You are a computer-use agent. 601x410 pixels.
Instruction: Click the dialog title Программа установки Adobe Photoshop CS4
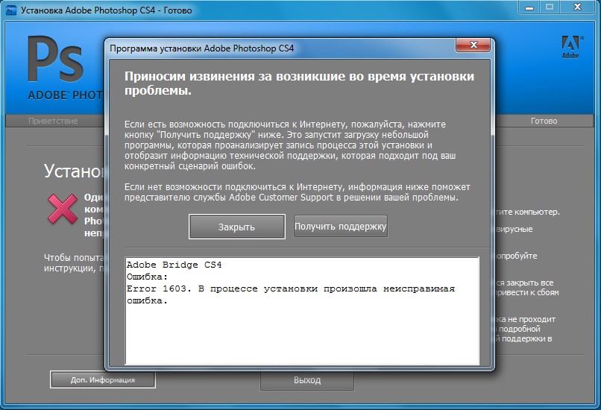coord(201,48)
